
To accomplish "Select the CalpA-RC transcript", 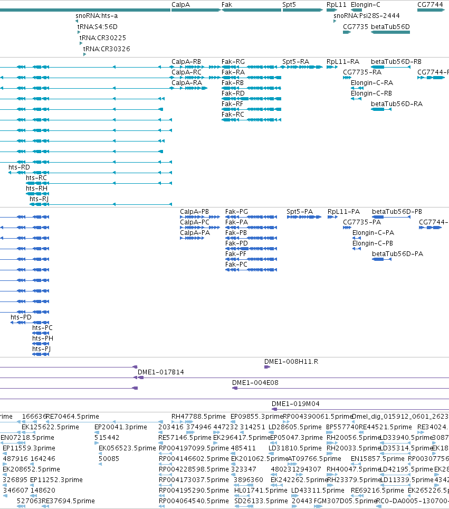I will pyautogui.click(x=196, y=78).
